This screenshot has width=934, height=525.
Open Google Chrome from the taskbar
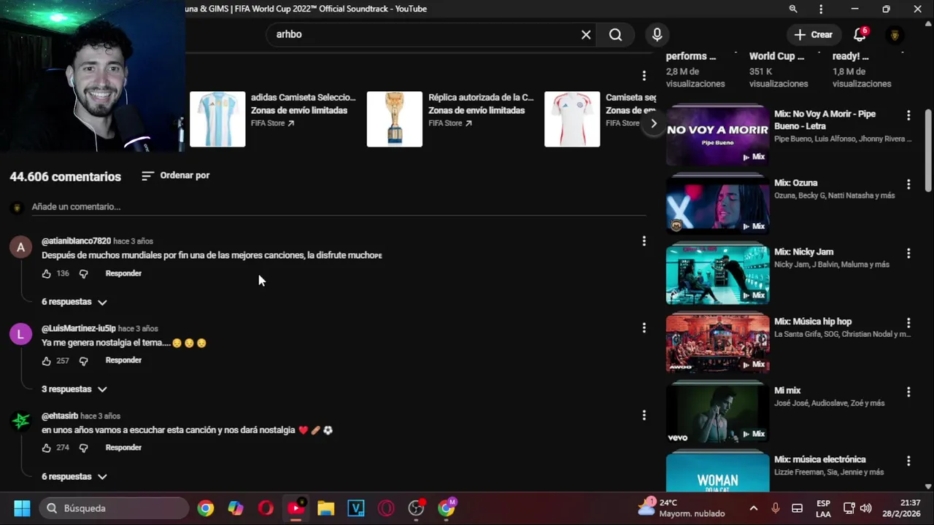click(x=206, y=508)
